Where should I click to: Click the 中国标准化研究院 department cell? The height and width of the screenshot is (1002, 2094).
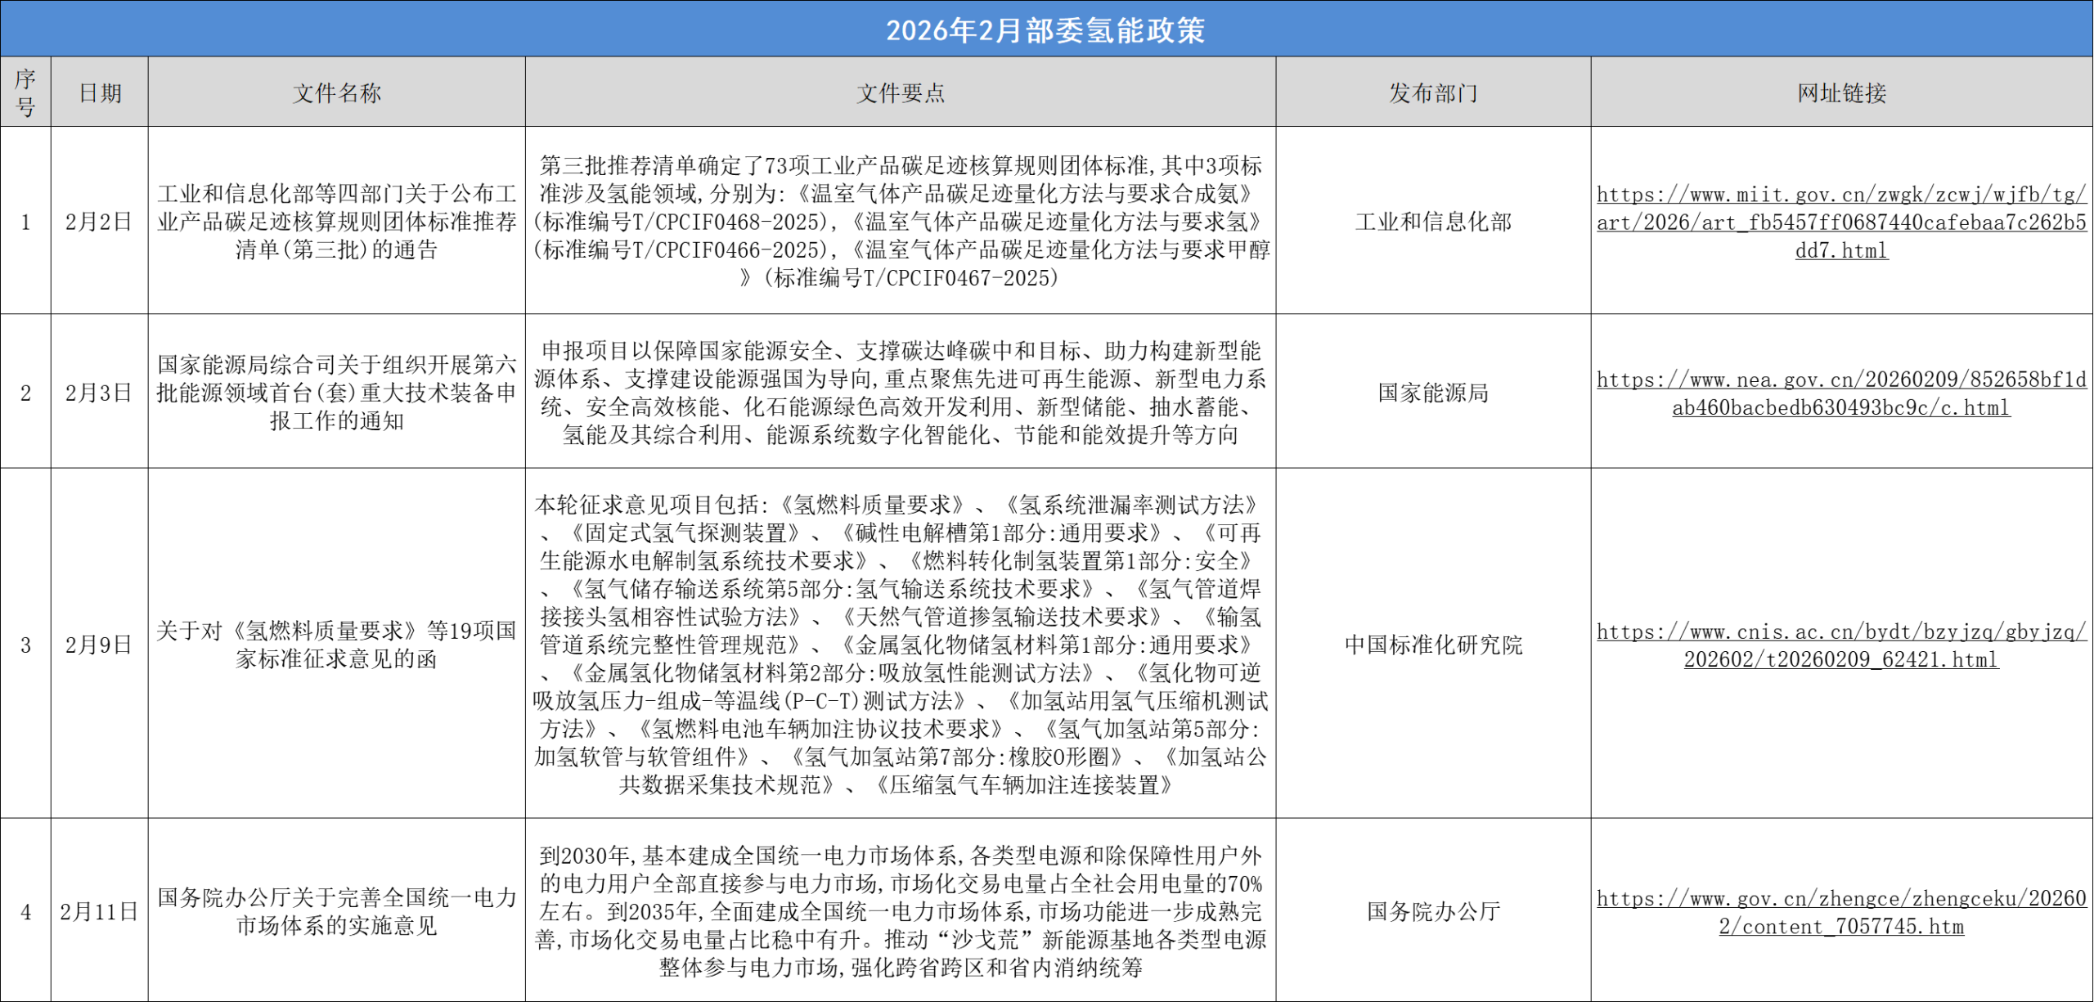pos(1433,645)
